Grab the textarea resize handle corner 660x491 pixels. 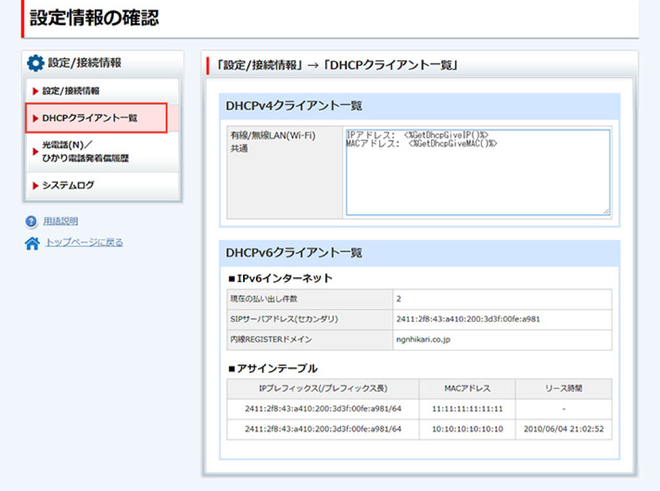[x=606, y=211]
